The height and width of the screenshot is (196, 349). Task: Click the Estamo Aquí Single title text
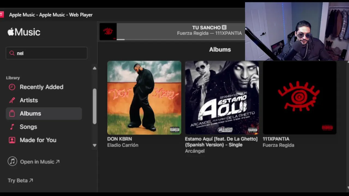[x=221, y=142]
